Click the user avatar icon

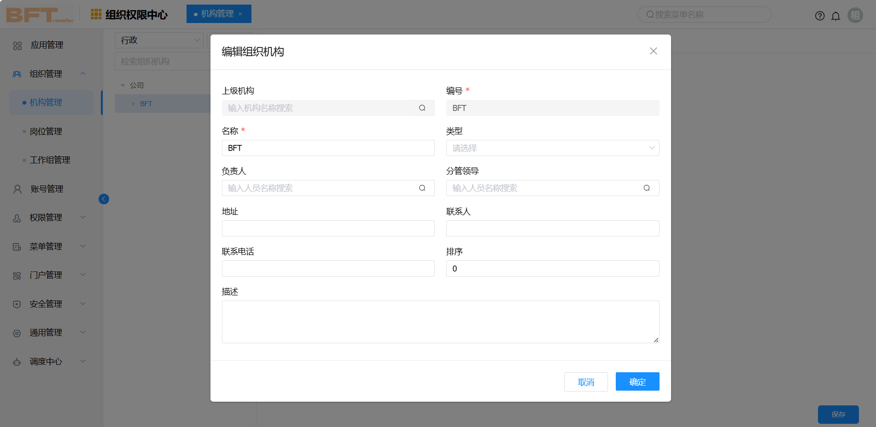[855, 16]
